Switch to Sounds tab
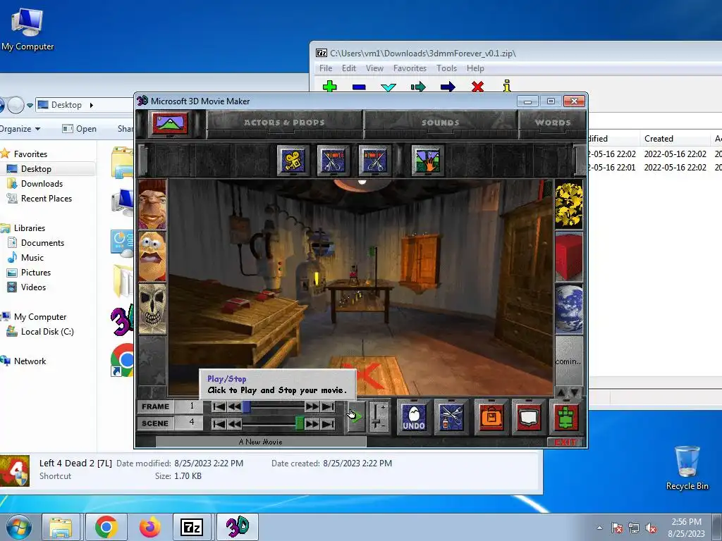The height and width of the screenshot is (541, 722). 440,123
